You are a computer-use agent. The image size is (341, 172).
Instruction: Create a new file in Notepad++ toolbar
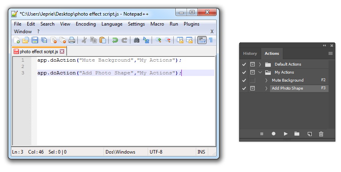click(16, 40)
